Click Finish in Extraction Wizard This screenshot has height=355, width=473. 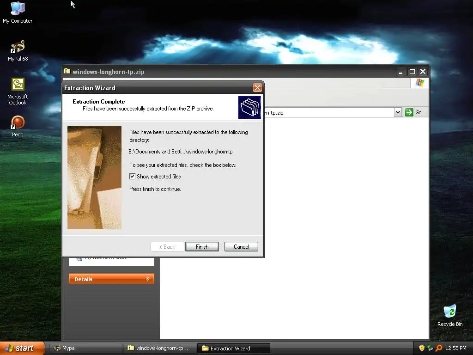(202, 247)
